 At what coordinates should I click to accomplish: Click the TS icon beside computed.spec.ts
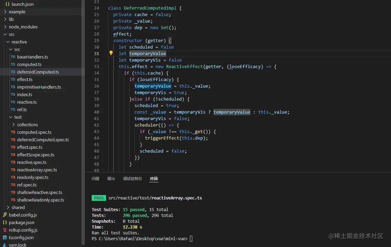pos(13,132)
